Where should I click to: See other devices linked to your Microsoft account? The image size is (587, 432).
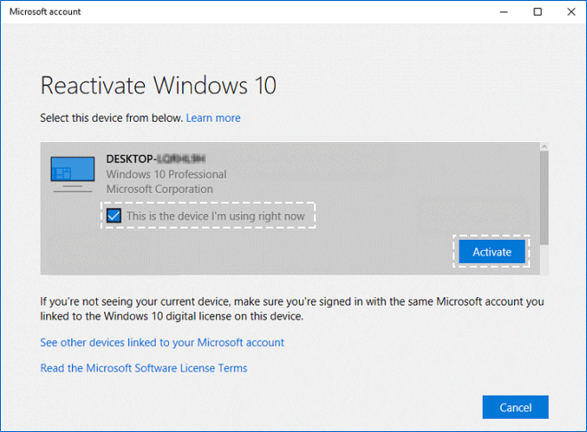[x=162, y=342]
